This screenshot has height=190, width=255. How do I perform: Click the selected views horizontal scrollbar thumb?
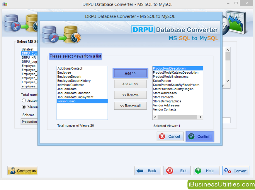pyautogui.click(x=177, y=117)
